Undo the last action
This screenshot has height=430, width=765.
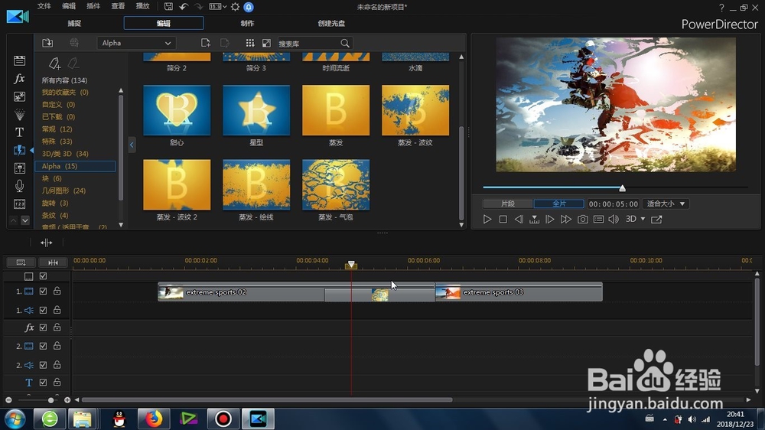[x=184, y=7]
